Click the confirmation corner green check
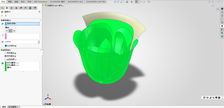Viewport: 224px width, 108px height. click(x=213, y=6)
